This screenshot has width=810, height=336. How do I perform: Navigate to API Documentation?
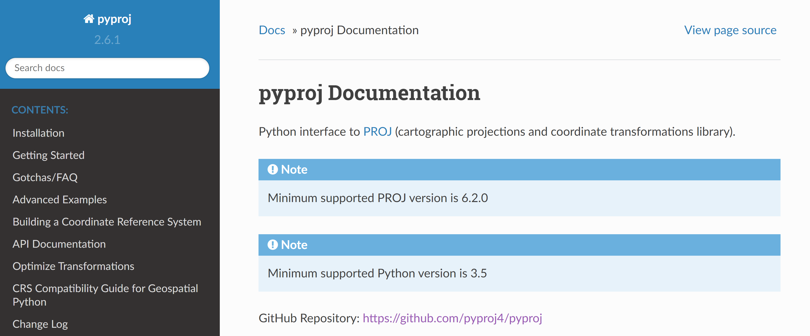pyautogui.click(x=59, y=244)
